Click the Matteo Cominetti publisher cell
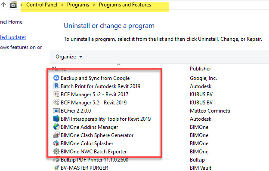Viewport: 269px width, 171px height. click(210, 111)
